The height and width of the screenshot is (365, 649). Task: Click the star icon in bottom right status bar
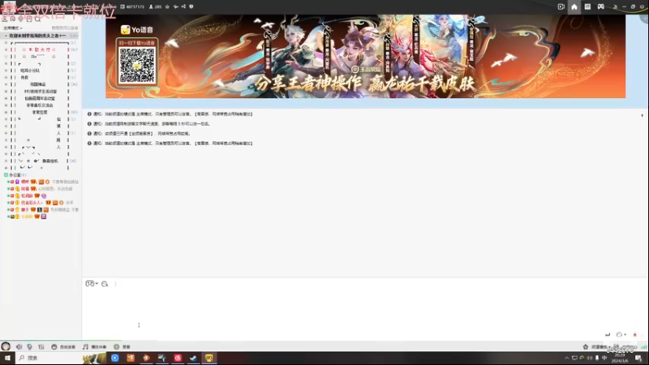tap(585, 347)
